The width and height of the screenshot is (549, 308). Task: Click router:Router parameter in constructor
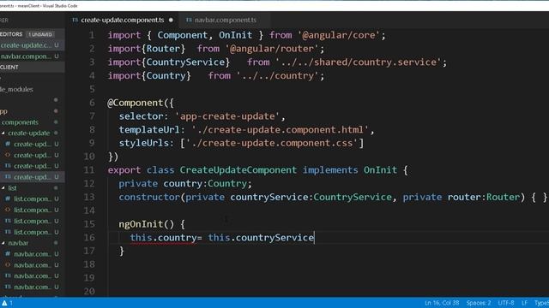[484, 198]
